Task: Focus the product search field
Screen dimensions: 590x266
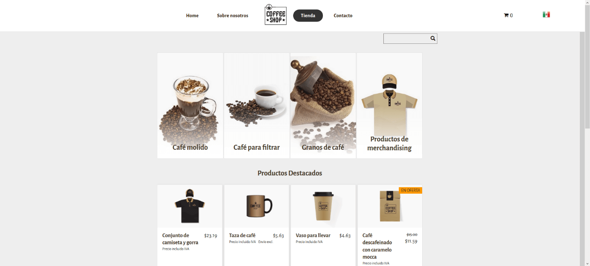Action: pyautogui.click(x=407, y=39)
